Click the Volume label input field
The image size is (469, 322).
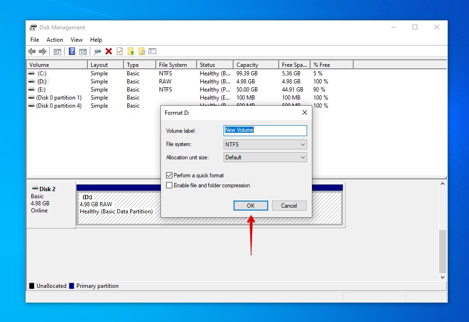(x=265, y=130)
